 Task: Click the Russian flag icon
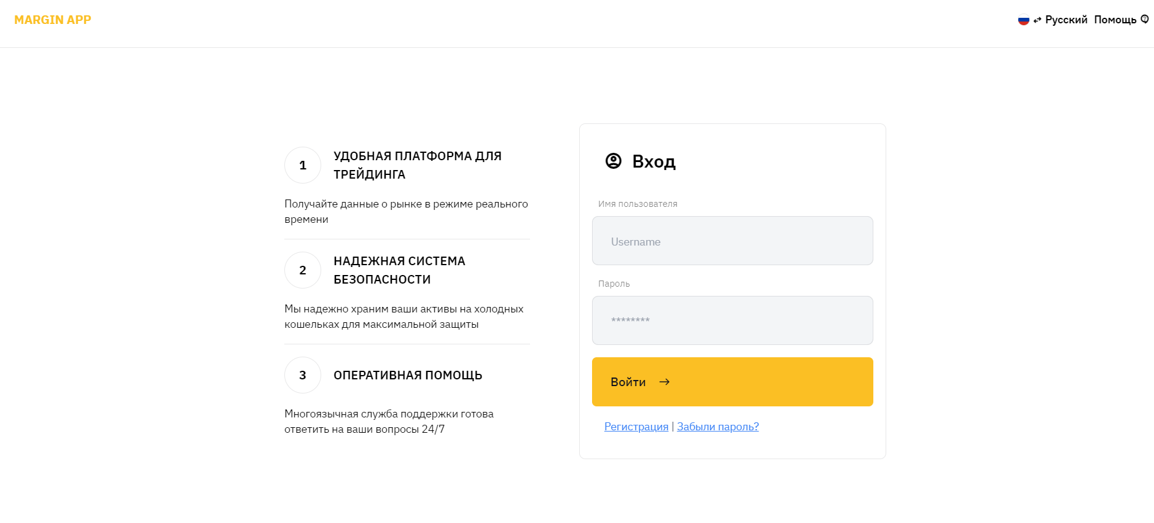[1023, 20]
